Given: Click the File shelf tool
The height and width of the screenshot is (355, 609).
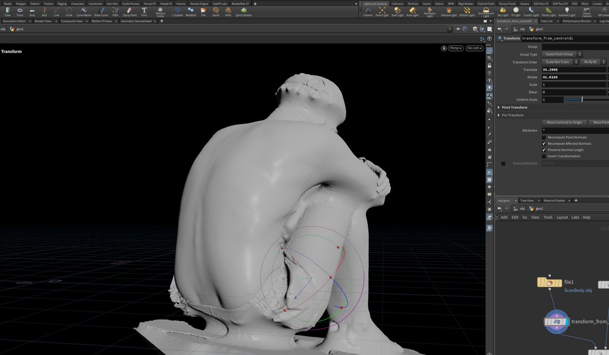Looking at the screenshot, I should pyautogui.click(x=204, y=11).
